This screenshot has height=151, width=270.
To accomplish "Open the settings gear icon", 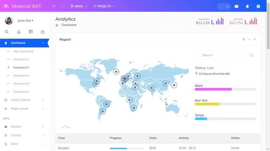I will pos(258,6).
